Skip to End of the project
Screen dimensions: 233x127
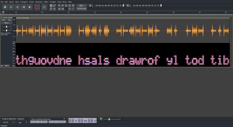tap(30, 7)
